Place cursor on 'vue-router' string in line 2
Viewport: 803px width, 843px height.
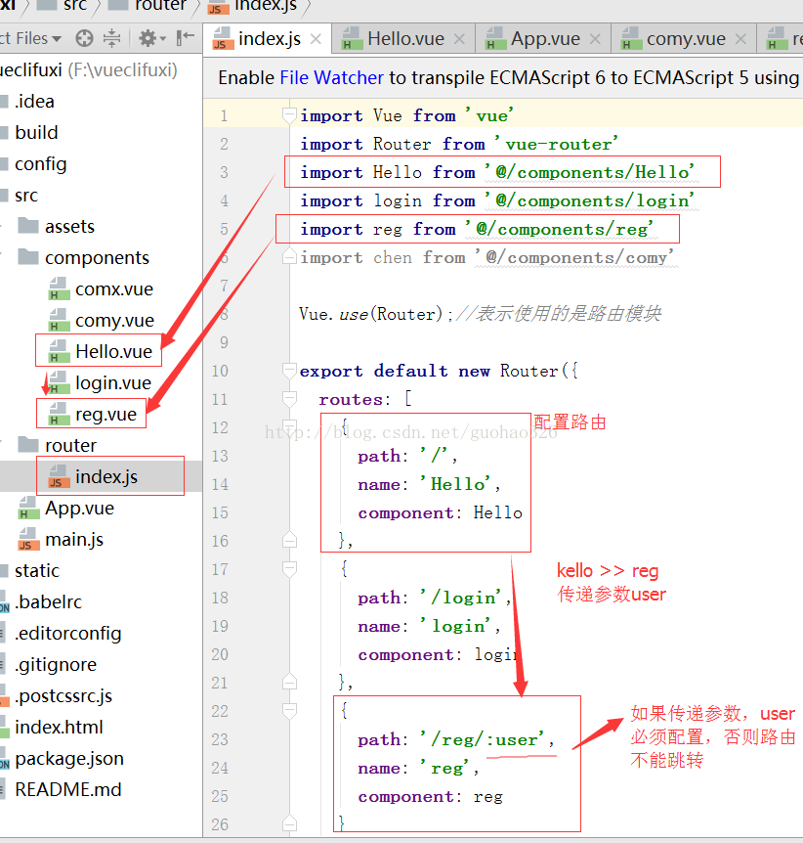(x=557, y=144)
